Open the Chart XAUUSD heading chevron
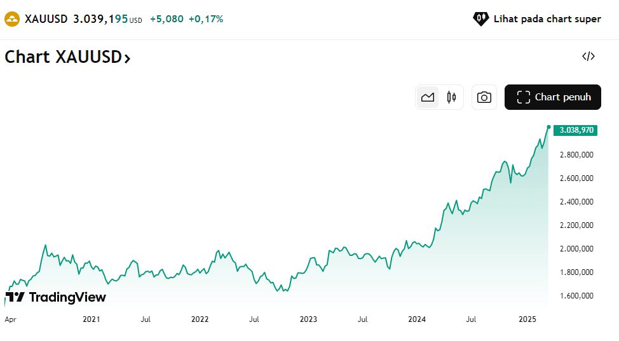This screenshot has width=619, height=341. [127, 58]
